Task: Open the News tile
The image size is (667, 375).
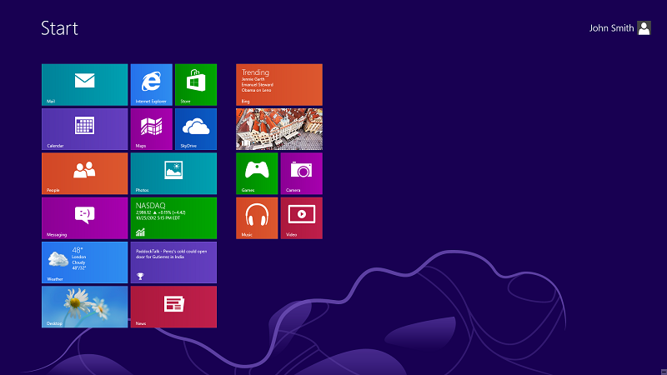Action: (173, 307)
